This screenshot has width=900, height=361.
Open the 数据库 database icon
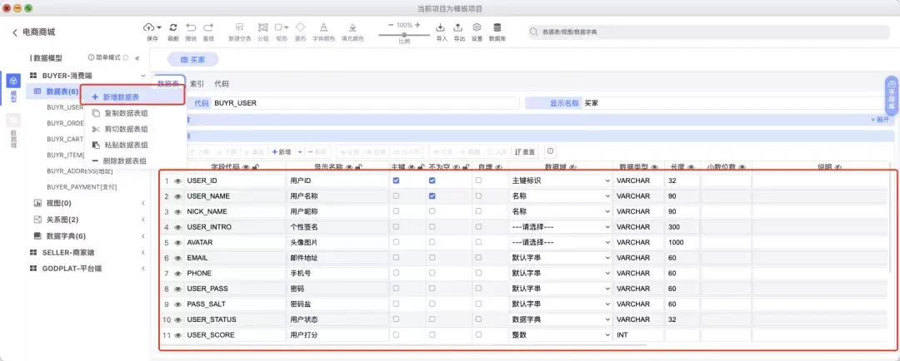pyautogui.click(x=497, y=27)
